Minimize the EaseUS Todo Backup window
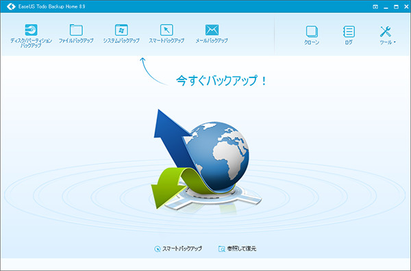The image size is (411, 271). click(386, 8)
